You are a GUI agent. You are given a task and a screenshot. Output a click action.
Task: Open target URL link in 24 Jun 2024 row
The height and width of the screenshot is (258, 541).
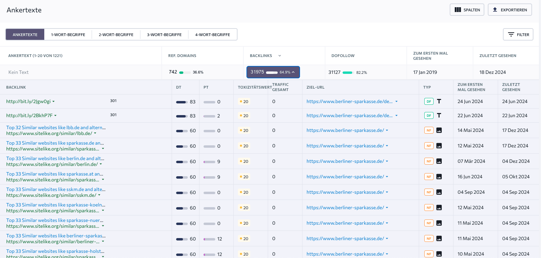click(349, 101)
